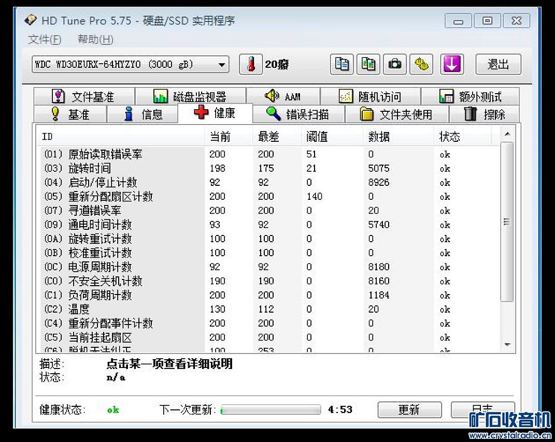This screenshot has width=555, height=442.
Task: Select row (05) 重新分配扇区计数
Action: click(269, 197)
